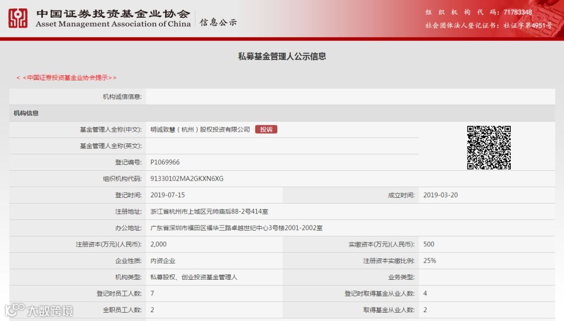The width and height of the screenshot is (564, 321).
Task: Click the 基金管理人全称(英文) label
Action: pos(110,146)
